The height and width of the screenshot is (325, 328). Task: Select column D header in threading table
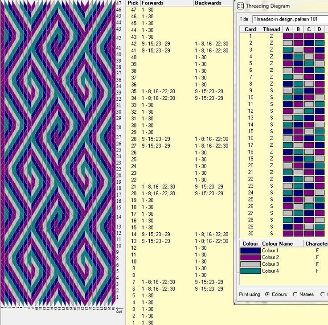[x=319, y=29]
